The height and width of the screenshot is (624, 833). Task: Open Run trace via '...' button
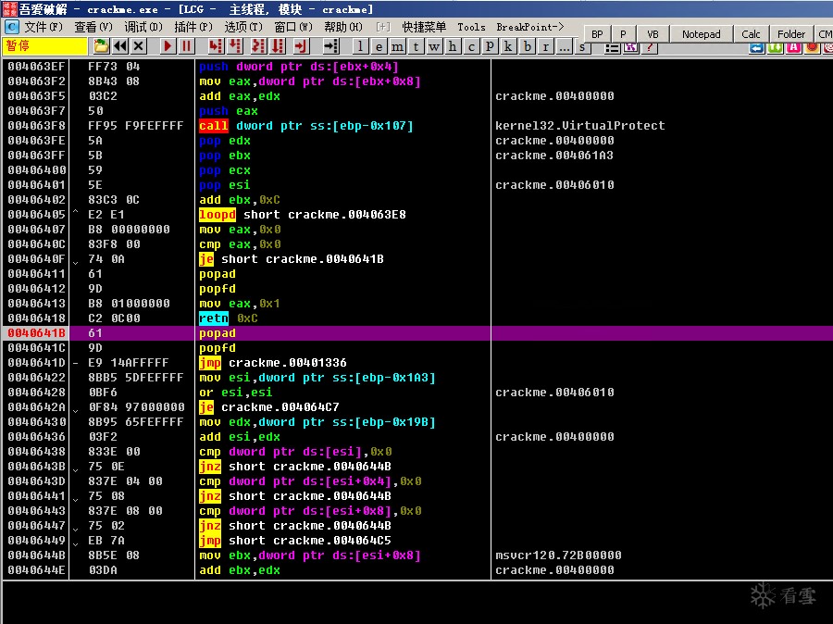(x=565, y=46)
